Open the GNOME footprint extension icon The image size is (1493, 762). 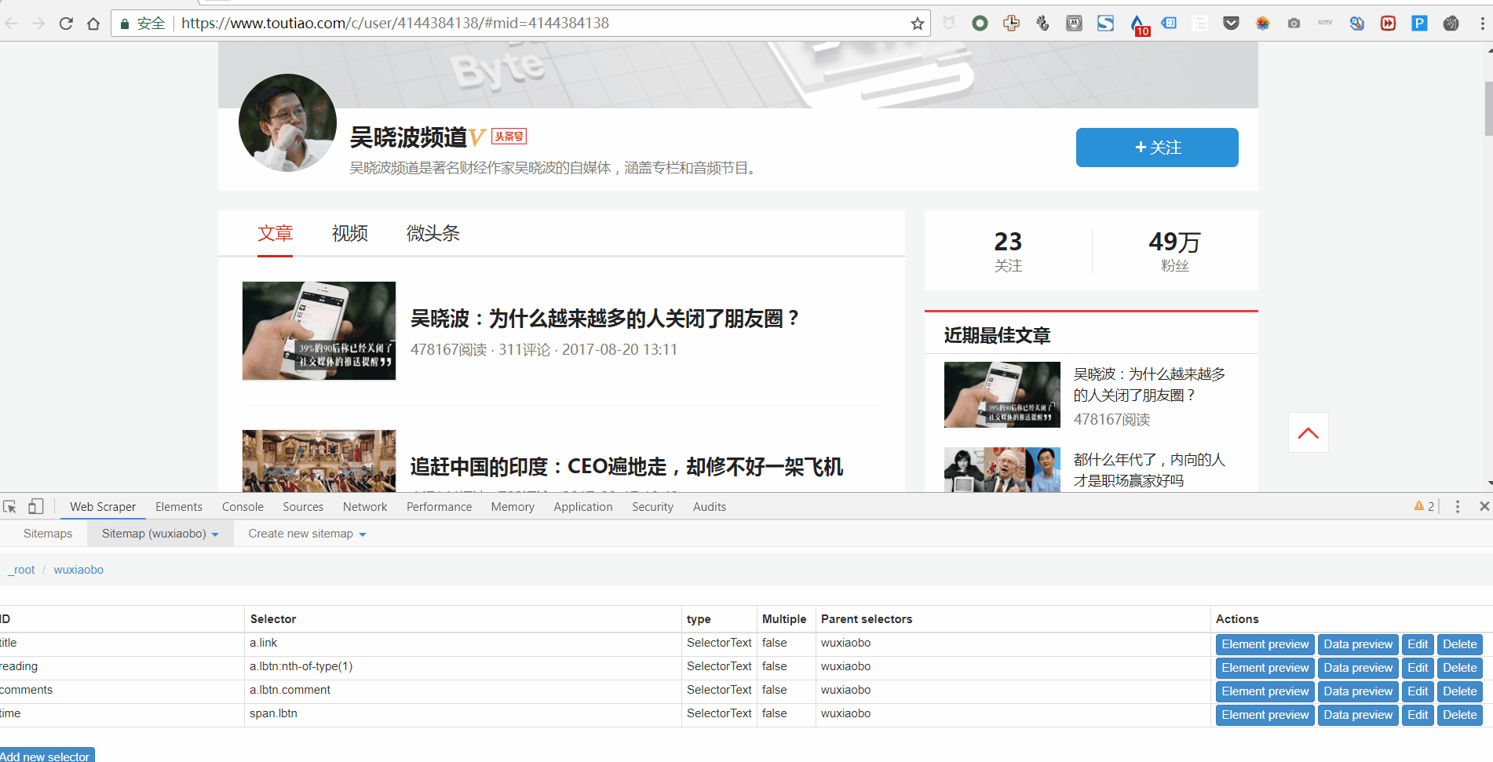(x=1042, y=24)
